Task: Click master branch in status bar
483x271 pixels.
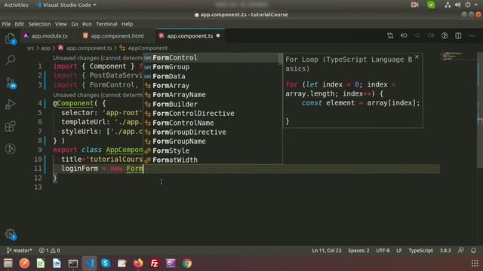Action: coord(19,251)
